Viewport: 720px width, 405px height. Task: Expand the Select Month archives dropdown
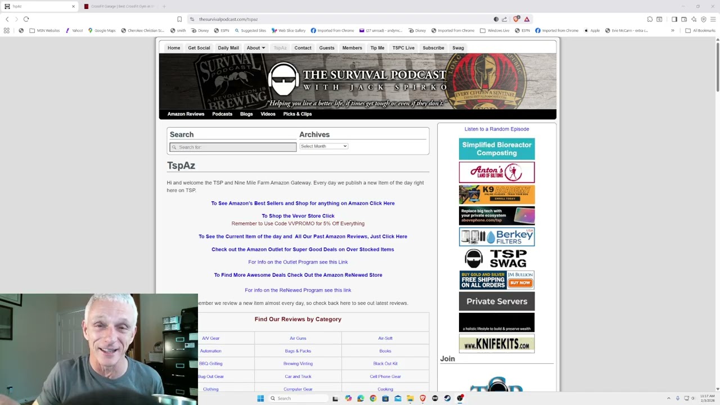click(x=323, y=146)
